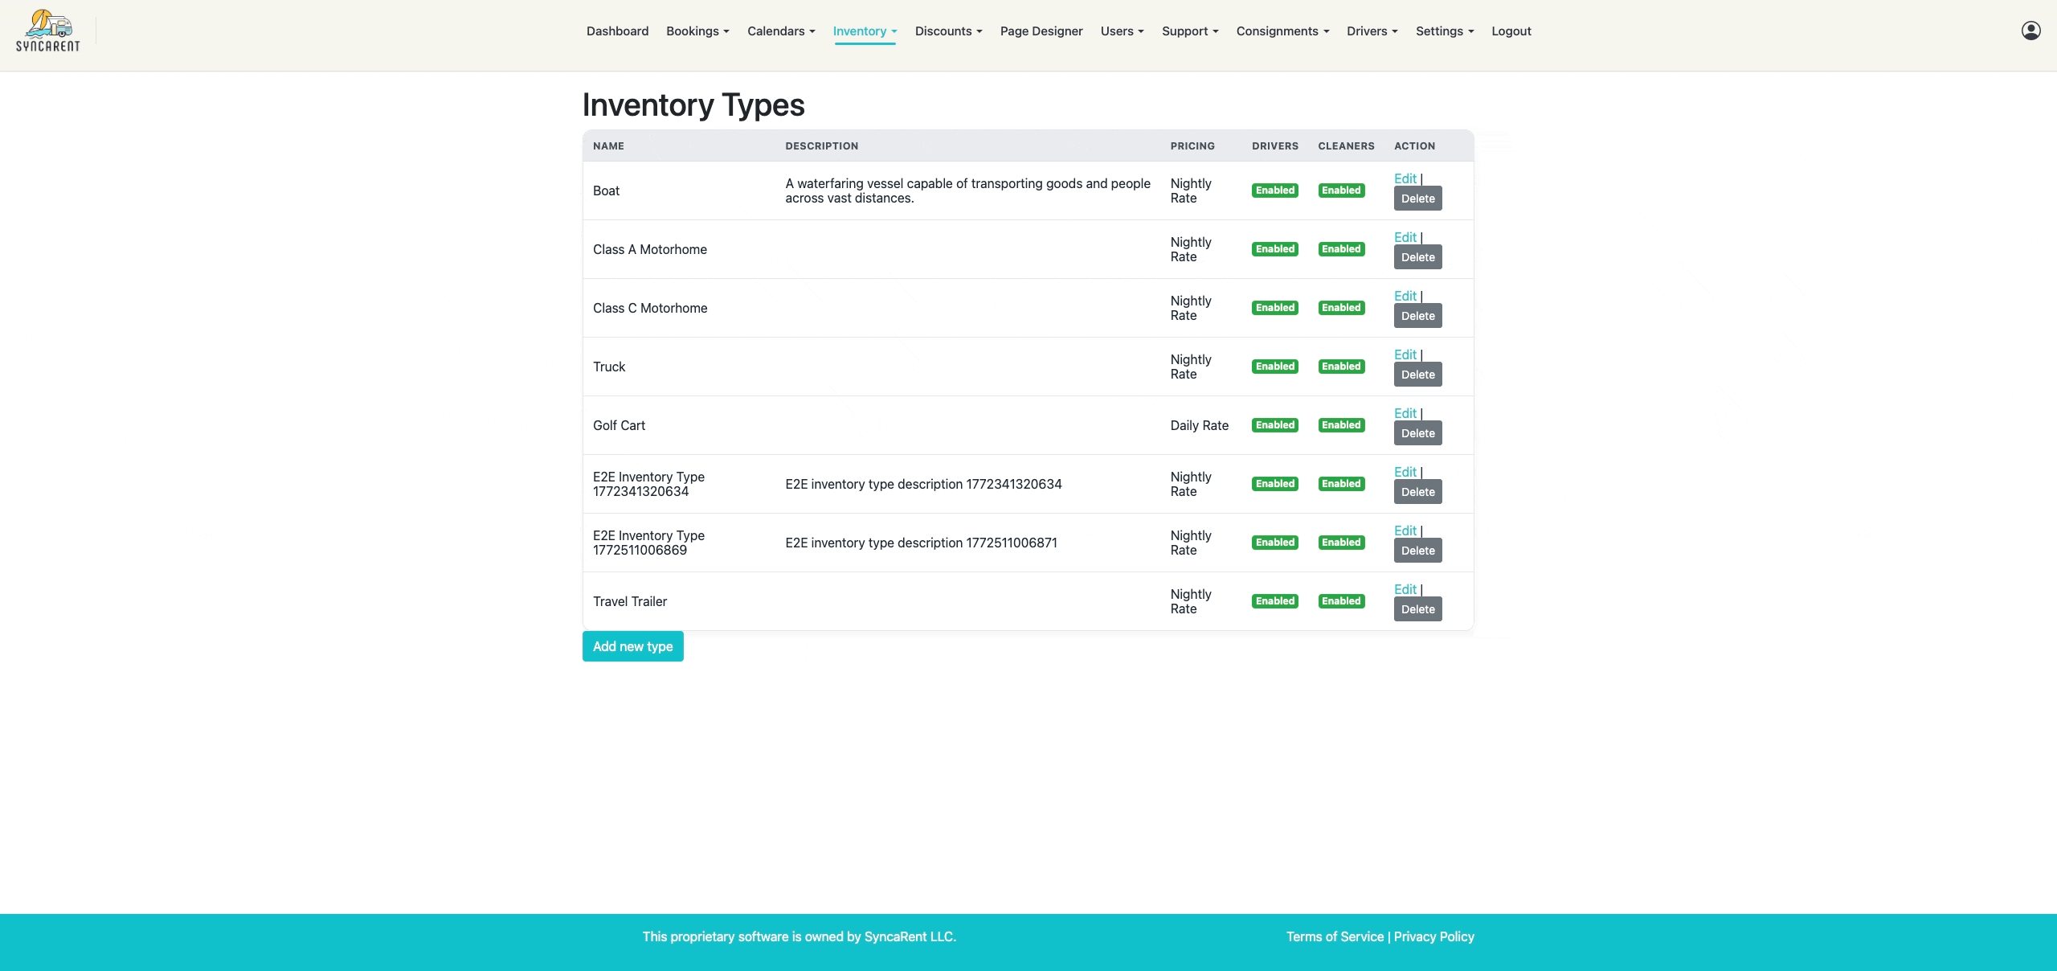
Task: Delete the Class A Motorhome type
Action: (1417, 257)
